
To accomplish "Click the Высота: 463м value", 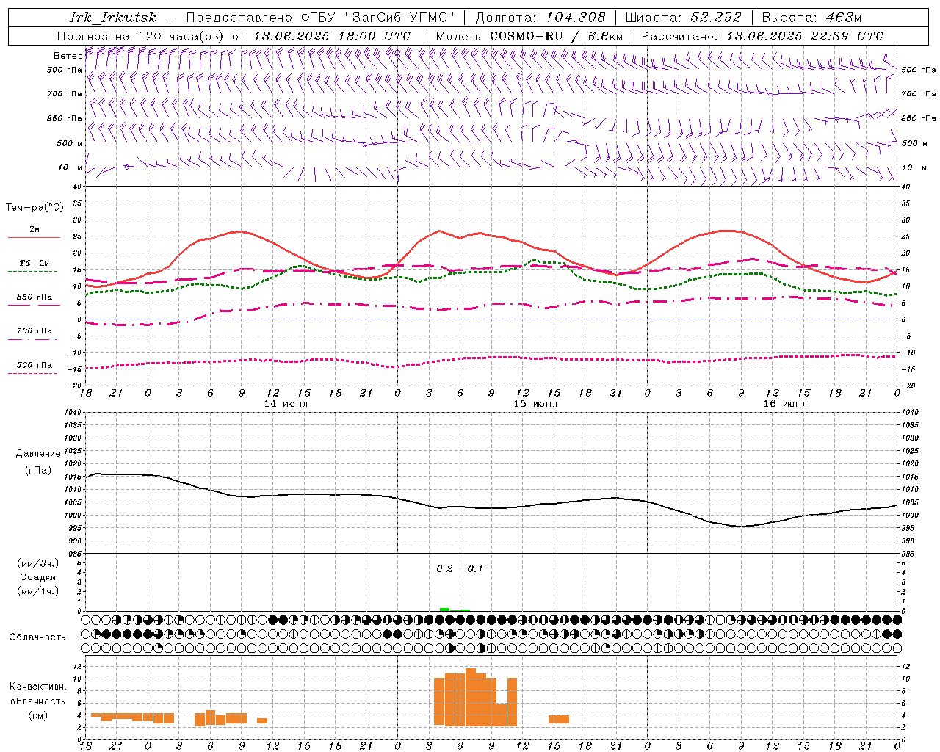I will pos(811,18).
